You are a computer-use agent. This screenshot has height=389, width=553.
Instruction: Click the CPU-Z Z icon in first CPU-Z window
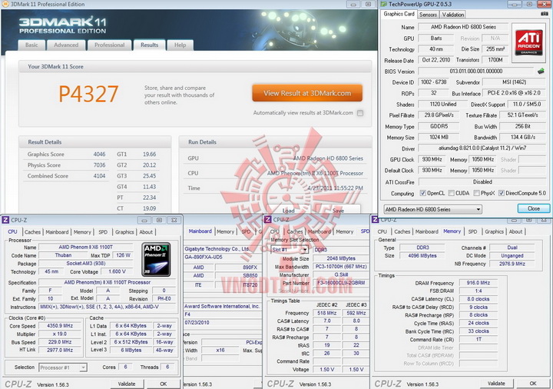click(5, 220)
